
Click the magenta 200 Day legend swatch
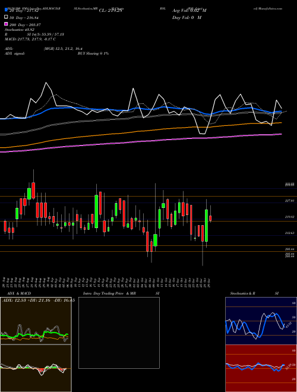click(x=6, y=24)
